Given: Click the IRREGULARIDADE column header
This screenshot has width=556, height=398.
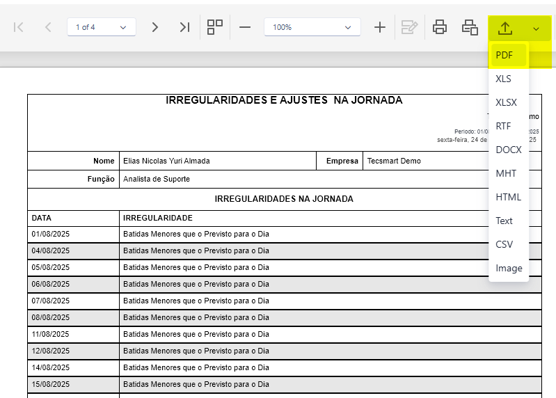Looking at the screenshot, I should coord(158,218).
